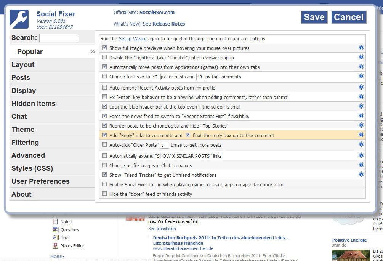Click inside the Search input field
The height and width of the screenshot is (261, 383).
pyautogui.click(x=59, y=38)
